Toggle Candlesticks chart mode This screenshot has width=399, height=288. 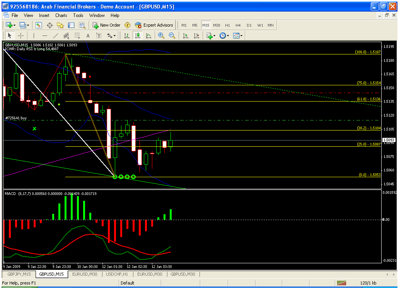pos(138,36)
